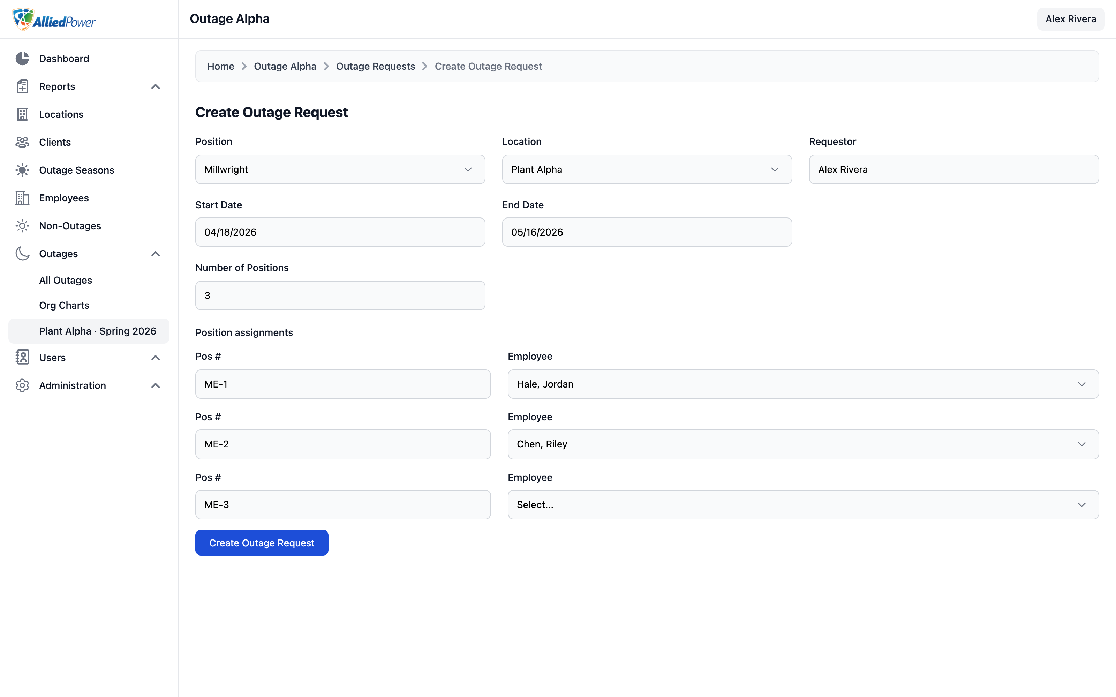This screenshot has height=697, width=1116.
Task: Click the Position assignments label
Action: [244, 332]
